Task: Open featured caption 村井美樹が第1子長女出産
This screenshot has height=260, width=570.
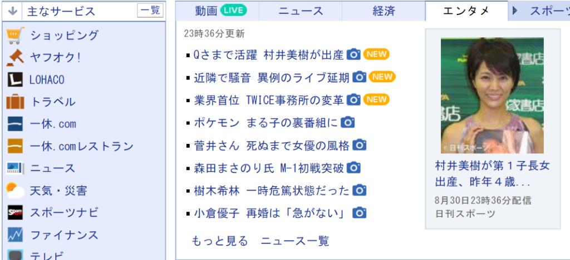Action: pyautogui.click(x=492, y=174)
